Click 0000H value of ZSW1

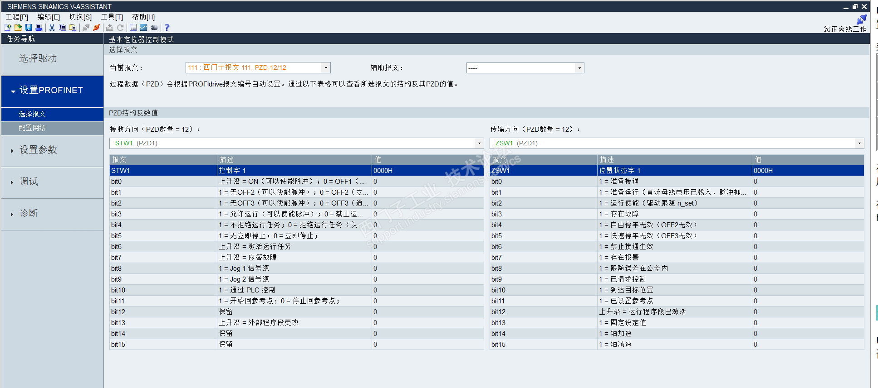[x=763, y=171]
